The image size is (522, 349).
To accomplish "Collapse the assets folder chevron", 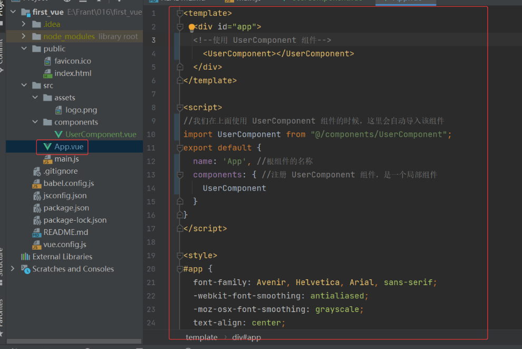I will pyautogui.click(x=35, y=97).
